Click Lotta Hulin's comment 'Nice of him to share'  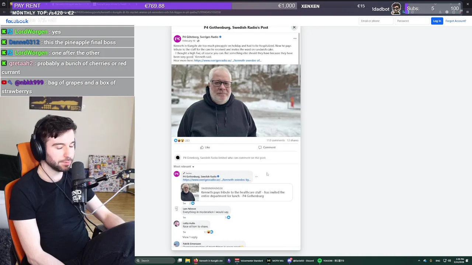[x=195, y=227]
